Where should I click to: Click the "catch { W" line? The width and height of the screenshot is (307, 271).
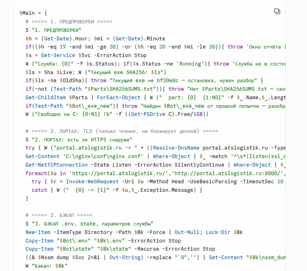(x=117, y=190)
